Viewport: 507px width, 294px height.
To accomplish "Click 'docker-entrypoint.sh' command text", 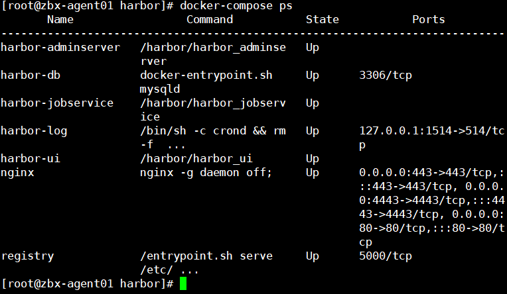I will pos(206,75).
